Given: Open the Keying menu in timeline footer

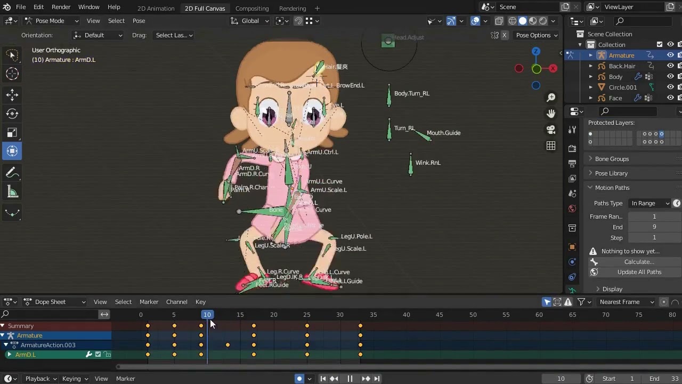Looking at the screenshot, I should [x=75, y=379].
